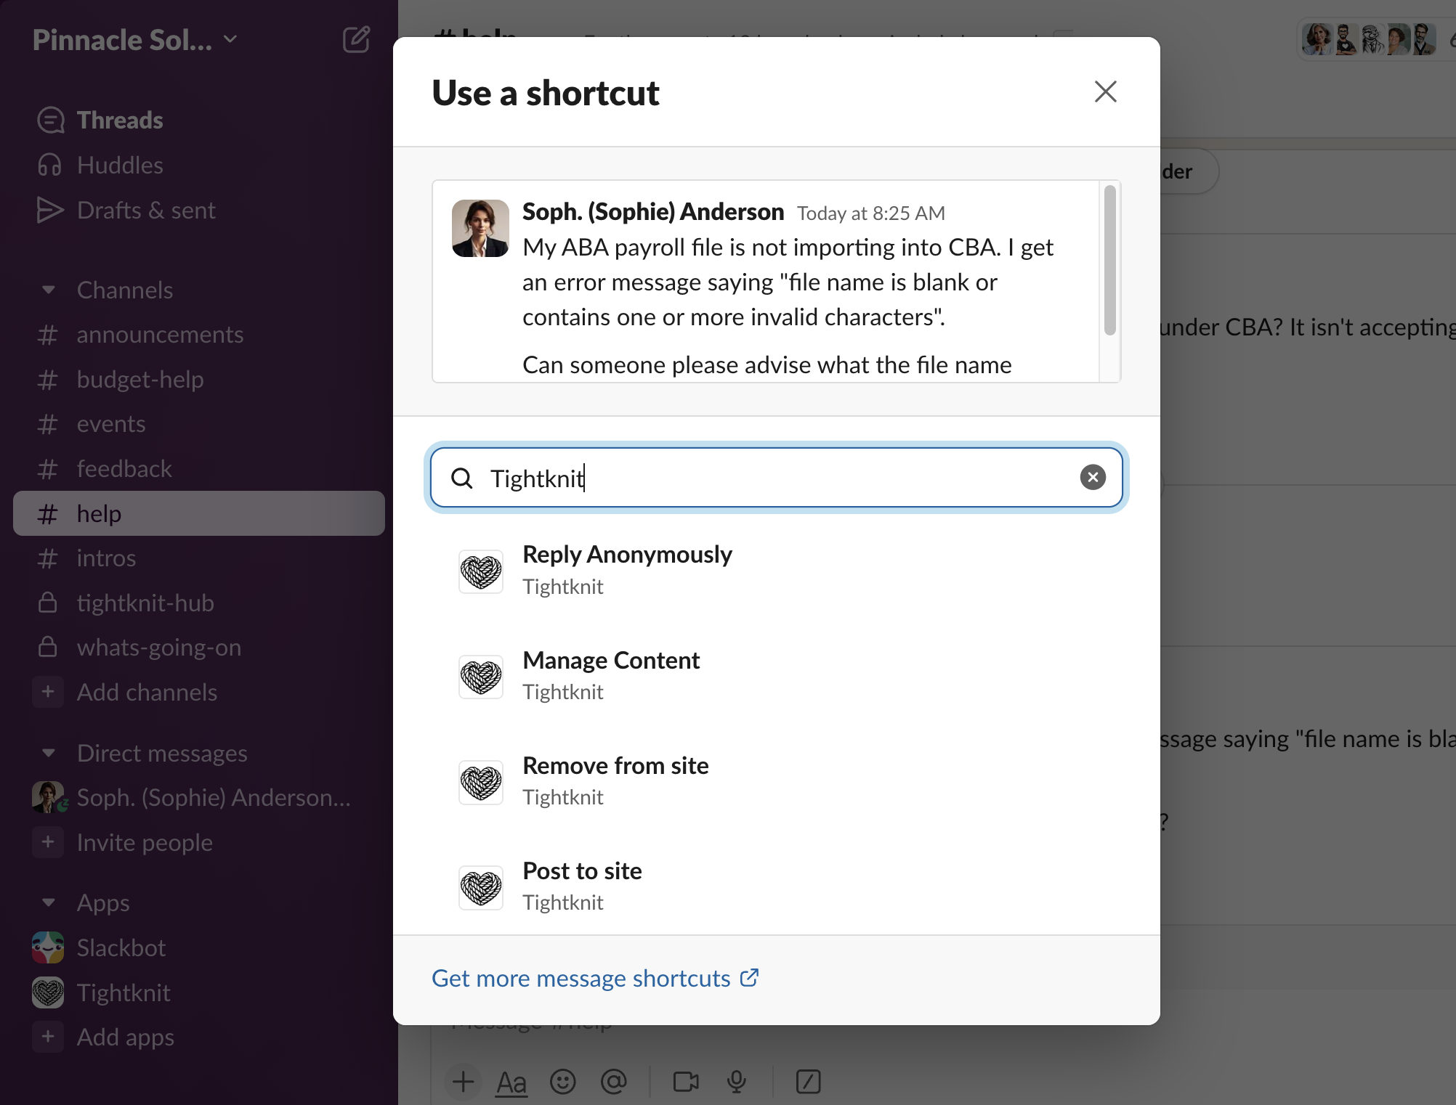Click the lock icon beside tightknit-hub
This screenshot has width=1456, height=1105.
[48, 603]
